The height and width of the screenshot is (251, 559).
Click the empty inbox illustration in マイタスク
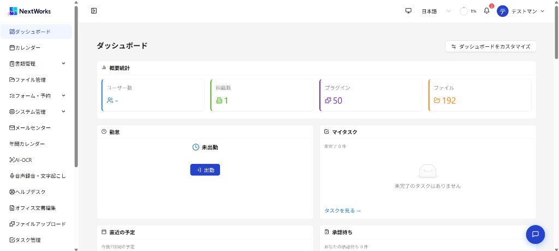[428, 172]
